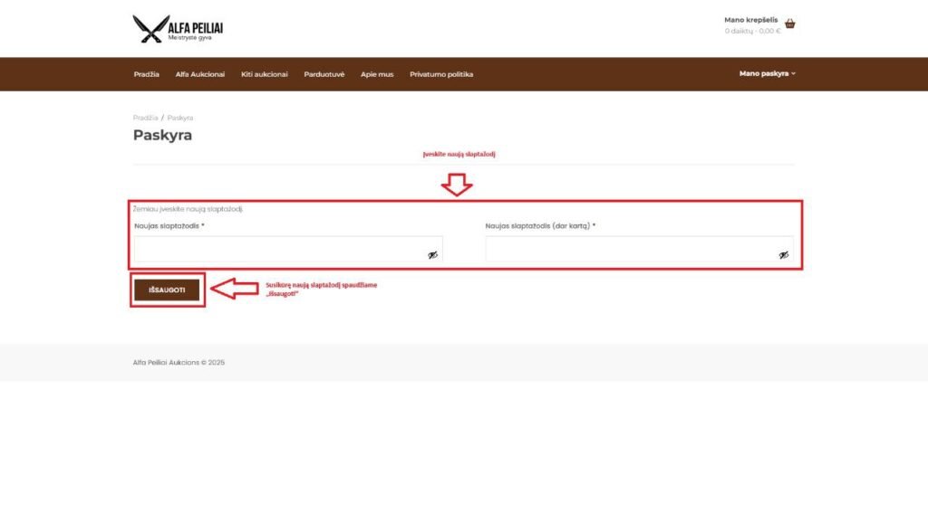Select Kiti aukcionai in the navigation bar
Image resolution: width=928 pixels, height=513 pixels.
pos(265,74)
